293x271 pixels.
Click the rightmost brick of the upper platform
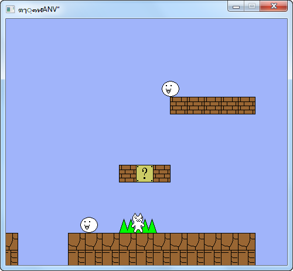(x=247, y=106)
